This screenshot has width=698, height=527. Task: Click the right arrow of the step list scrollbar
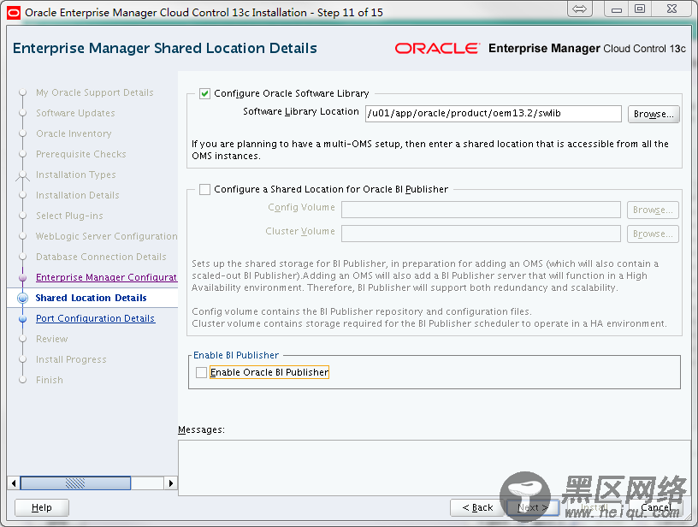pyautogui.click(x=170, y=483)
